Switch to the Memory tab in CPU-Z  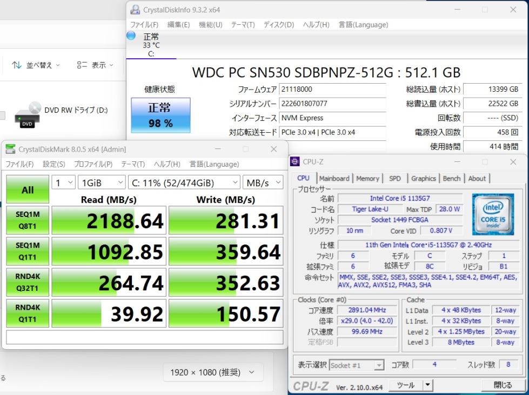[x=368, y=178]
